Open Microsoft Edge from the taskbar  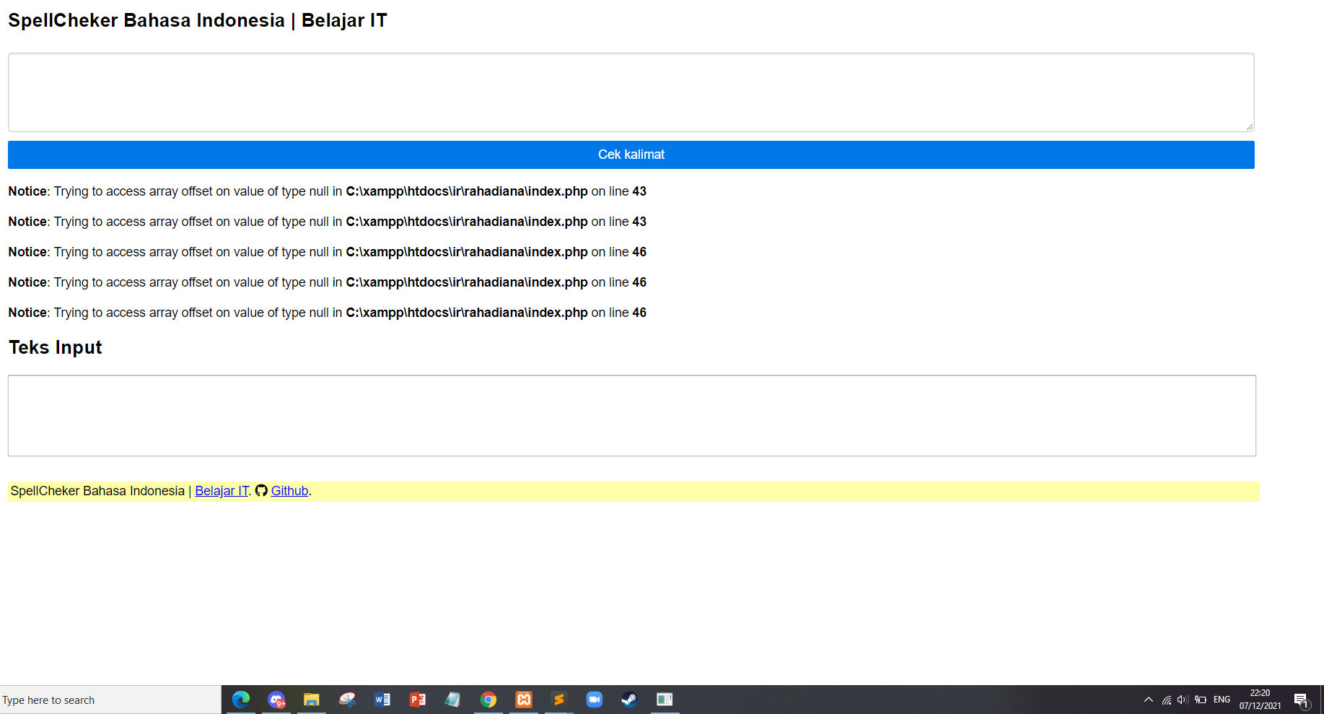coord(241,699)
